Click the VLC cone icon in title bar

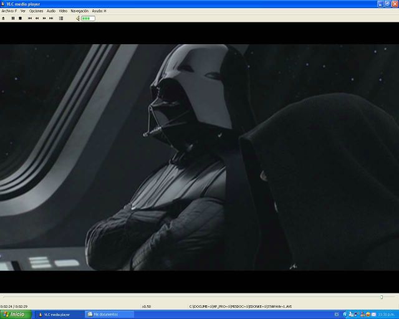2,4
